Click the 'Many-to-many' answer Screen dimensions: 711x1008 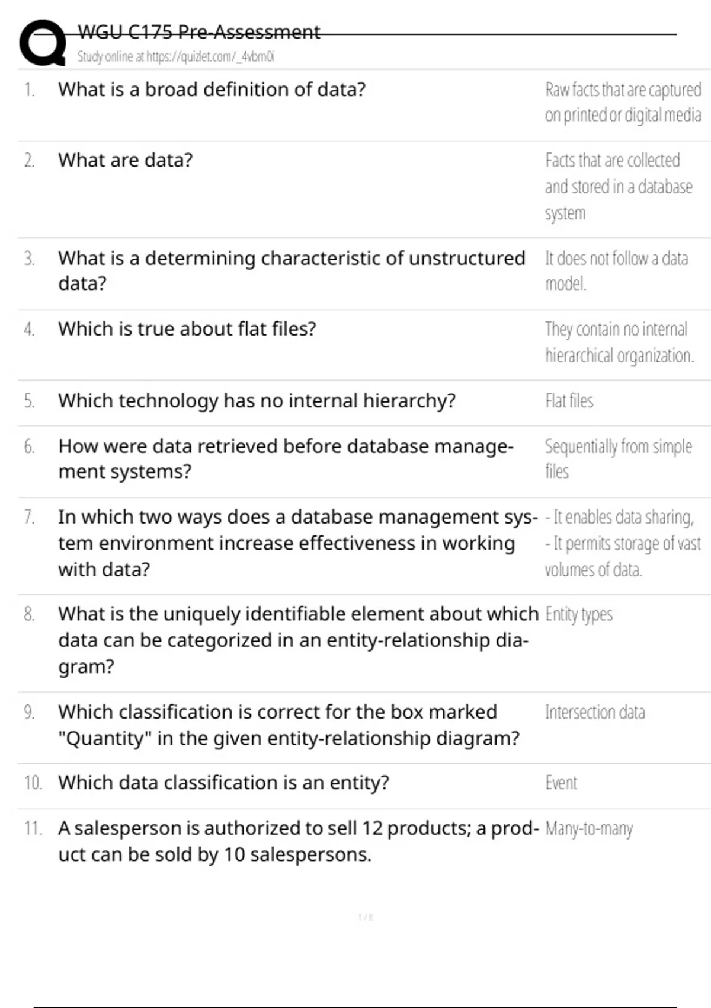(x=589, y=828)
